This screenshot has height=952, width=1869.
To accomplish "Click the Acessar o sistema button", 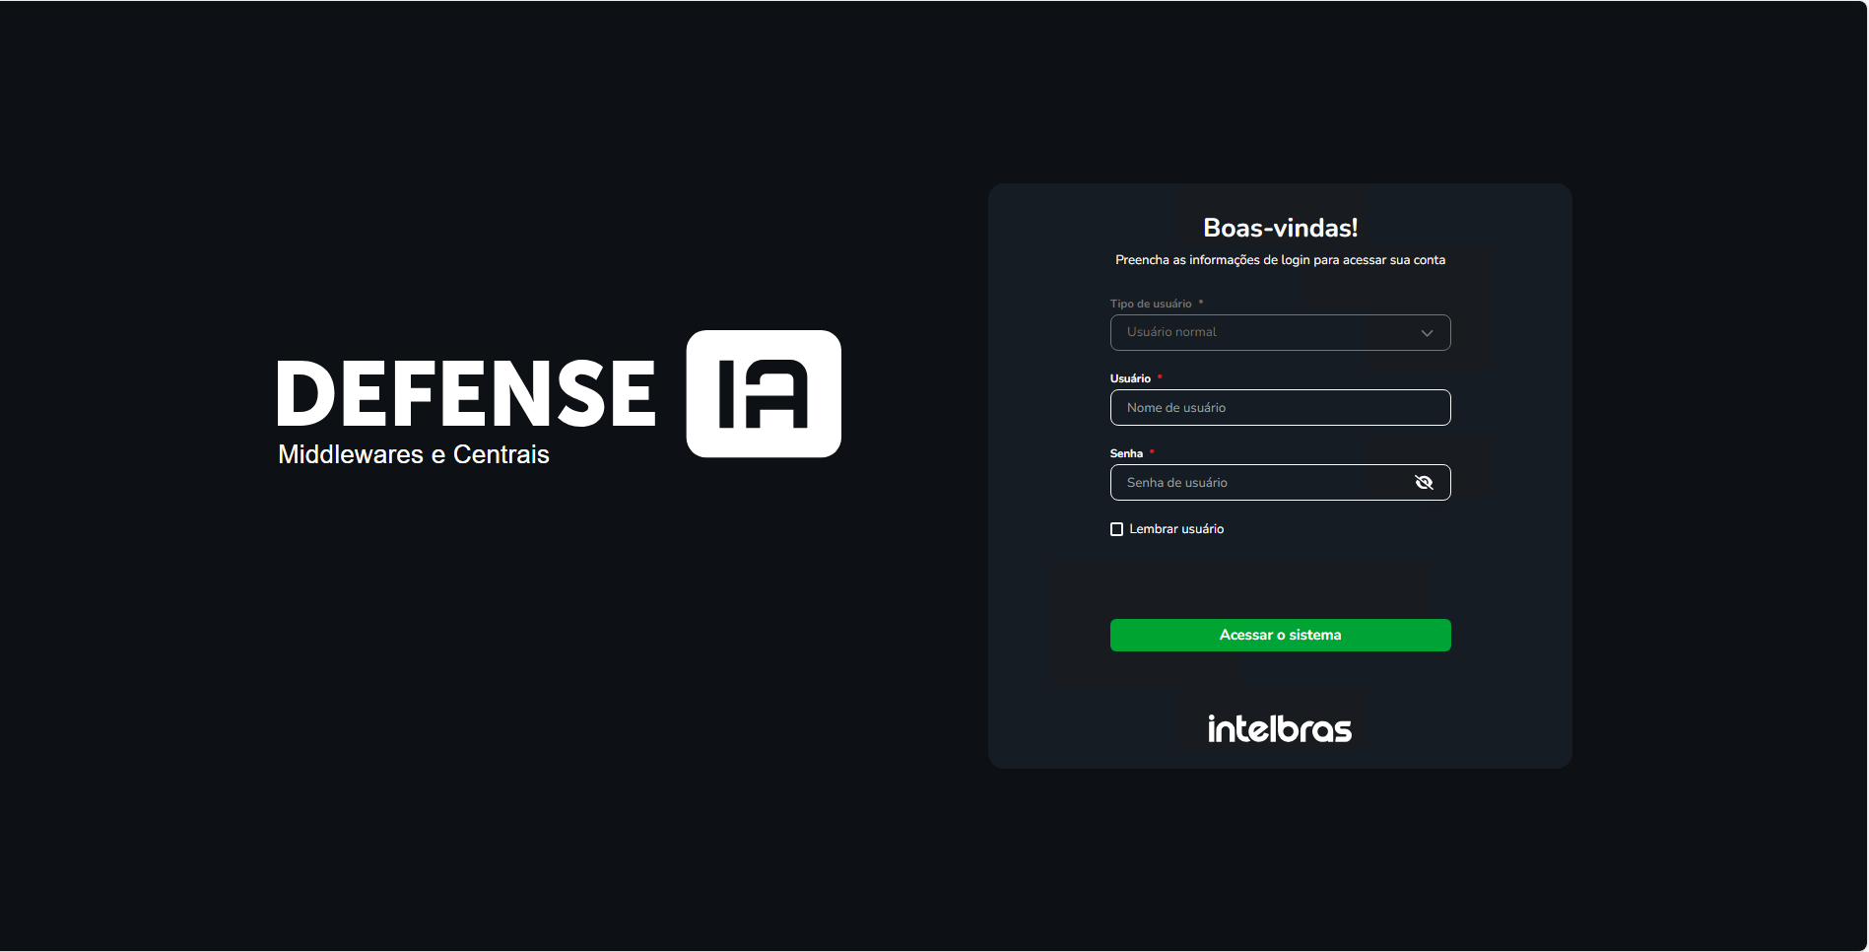I will point(1280,636).
